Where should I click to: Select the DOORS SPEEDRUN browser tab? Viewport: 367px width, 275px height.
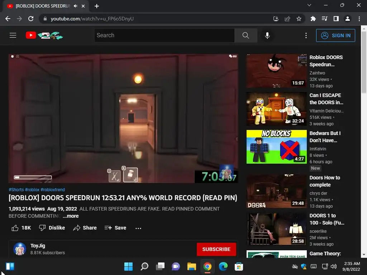tap(43, 6)
